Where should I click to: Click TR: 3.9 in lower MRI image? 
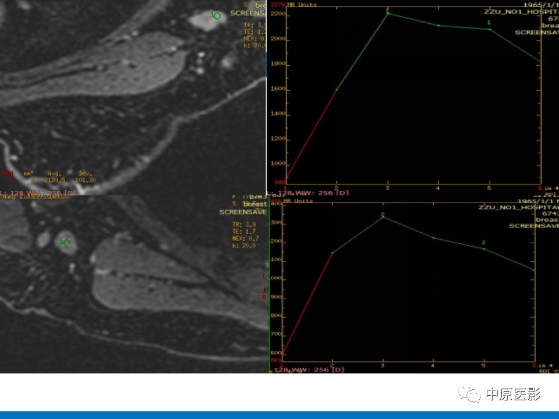(244, 225)
